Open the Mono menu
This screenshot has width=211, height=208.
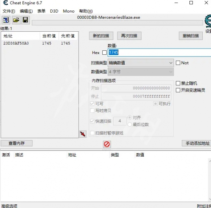pyautogui.click(x=69, y=11)
